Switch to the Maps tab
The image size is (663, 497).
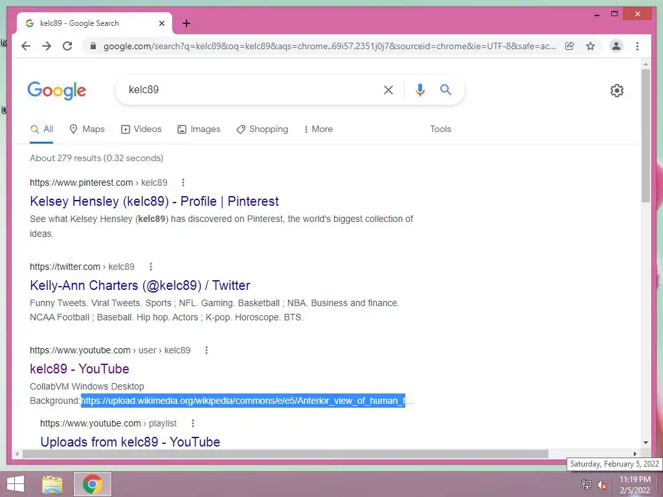(87, 129)
